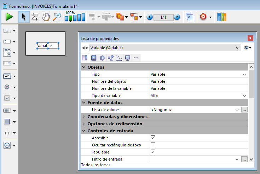Go to the next form page
This screenshot has width=260, height=174.
pos(177,17)
